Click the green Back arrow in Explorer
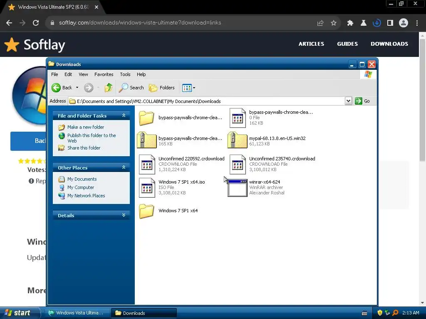426x319 pixels. 56,88
